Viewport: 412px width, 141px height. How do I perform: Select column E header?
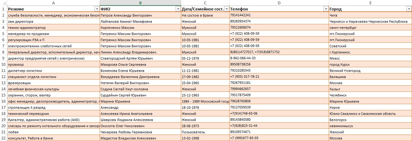370,3
